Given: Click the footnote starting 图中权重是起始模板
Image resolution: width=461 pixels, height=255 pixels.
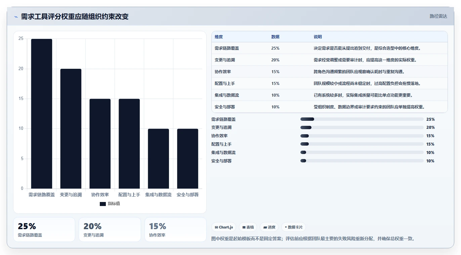Looking at the screenshot, I should coord(313,239).
